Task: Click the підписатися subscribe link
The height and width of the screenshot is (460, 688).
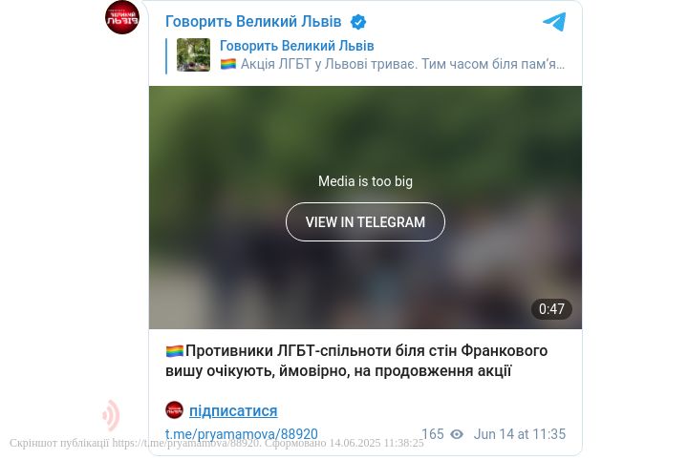Action: 233,411
